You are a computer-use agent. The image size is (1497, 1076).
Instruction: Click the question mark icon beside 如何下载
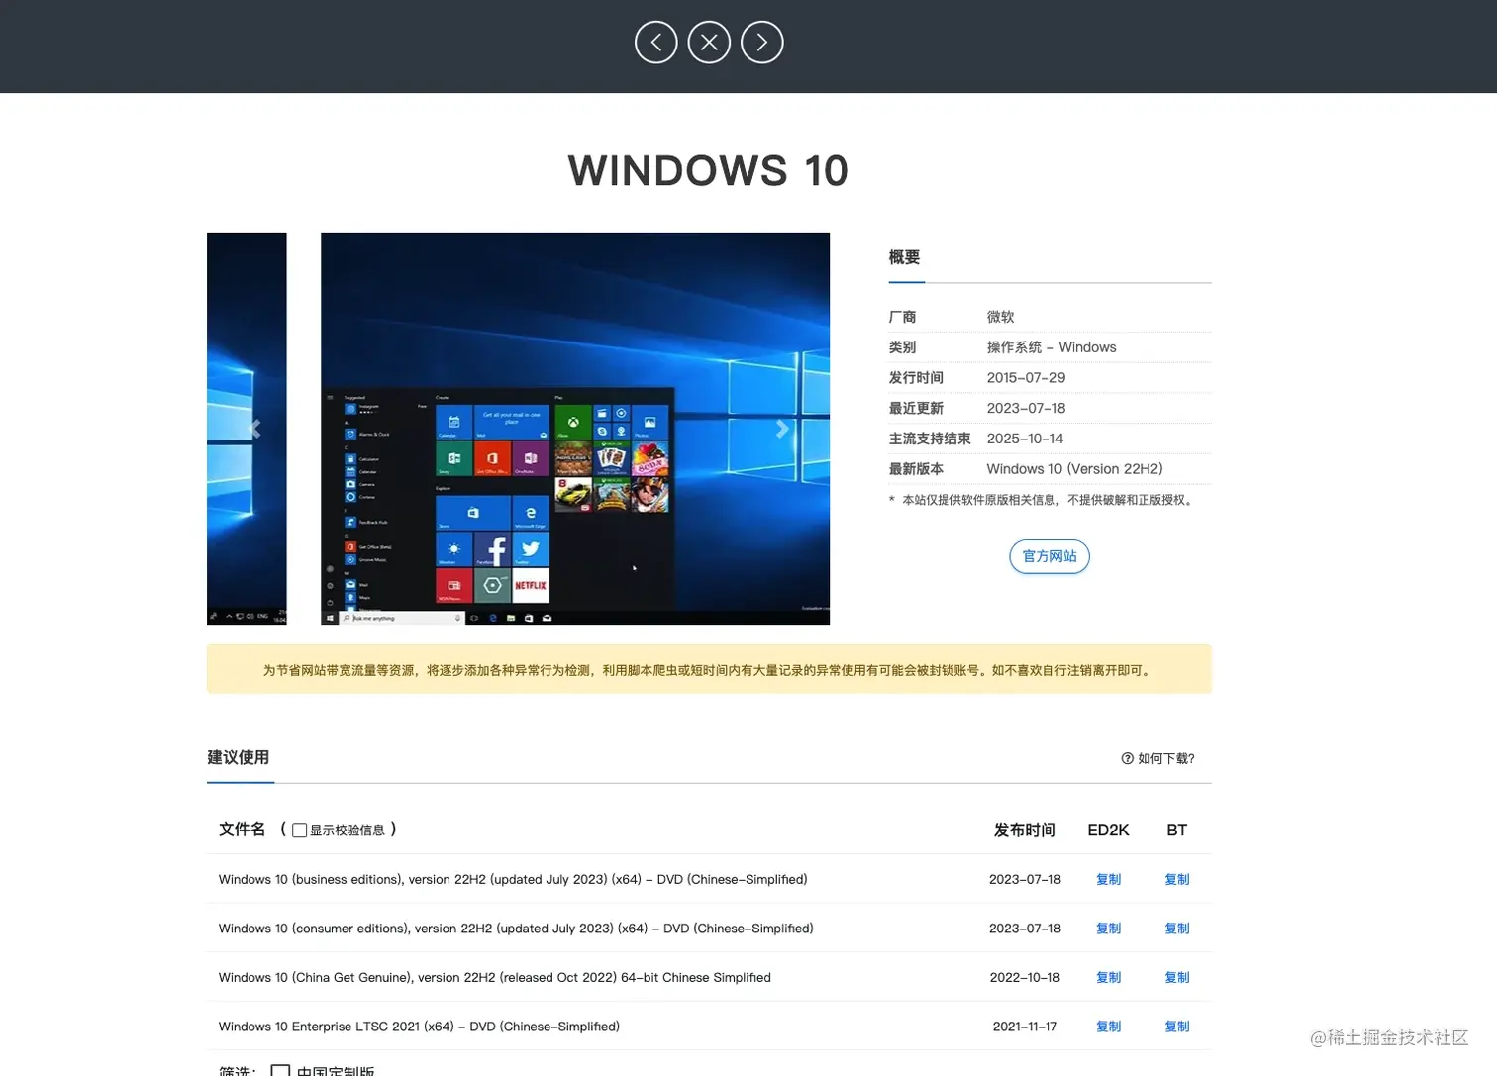pyautogui.click(x=1127, y=758)
